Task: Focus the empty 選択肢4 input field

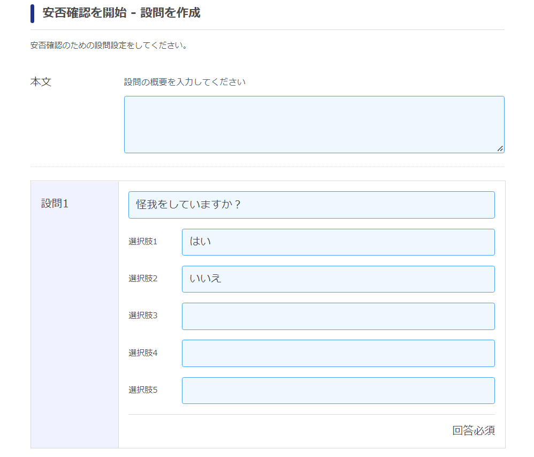Action: click(x=338, y=353)
